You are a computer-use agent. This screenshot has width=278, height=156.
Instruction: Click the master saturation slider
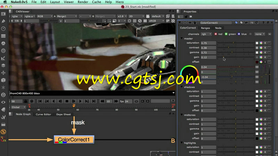pyautogui.click(x=236, y=43)
